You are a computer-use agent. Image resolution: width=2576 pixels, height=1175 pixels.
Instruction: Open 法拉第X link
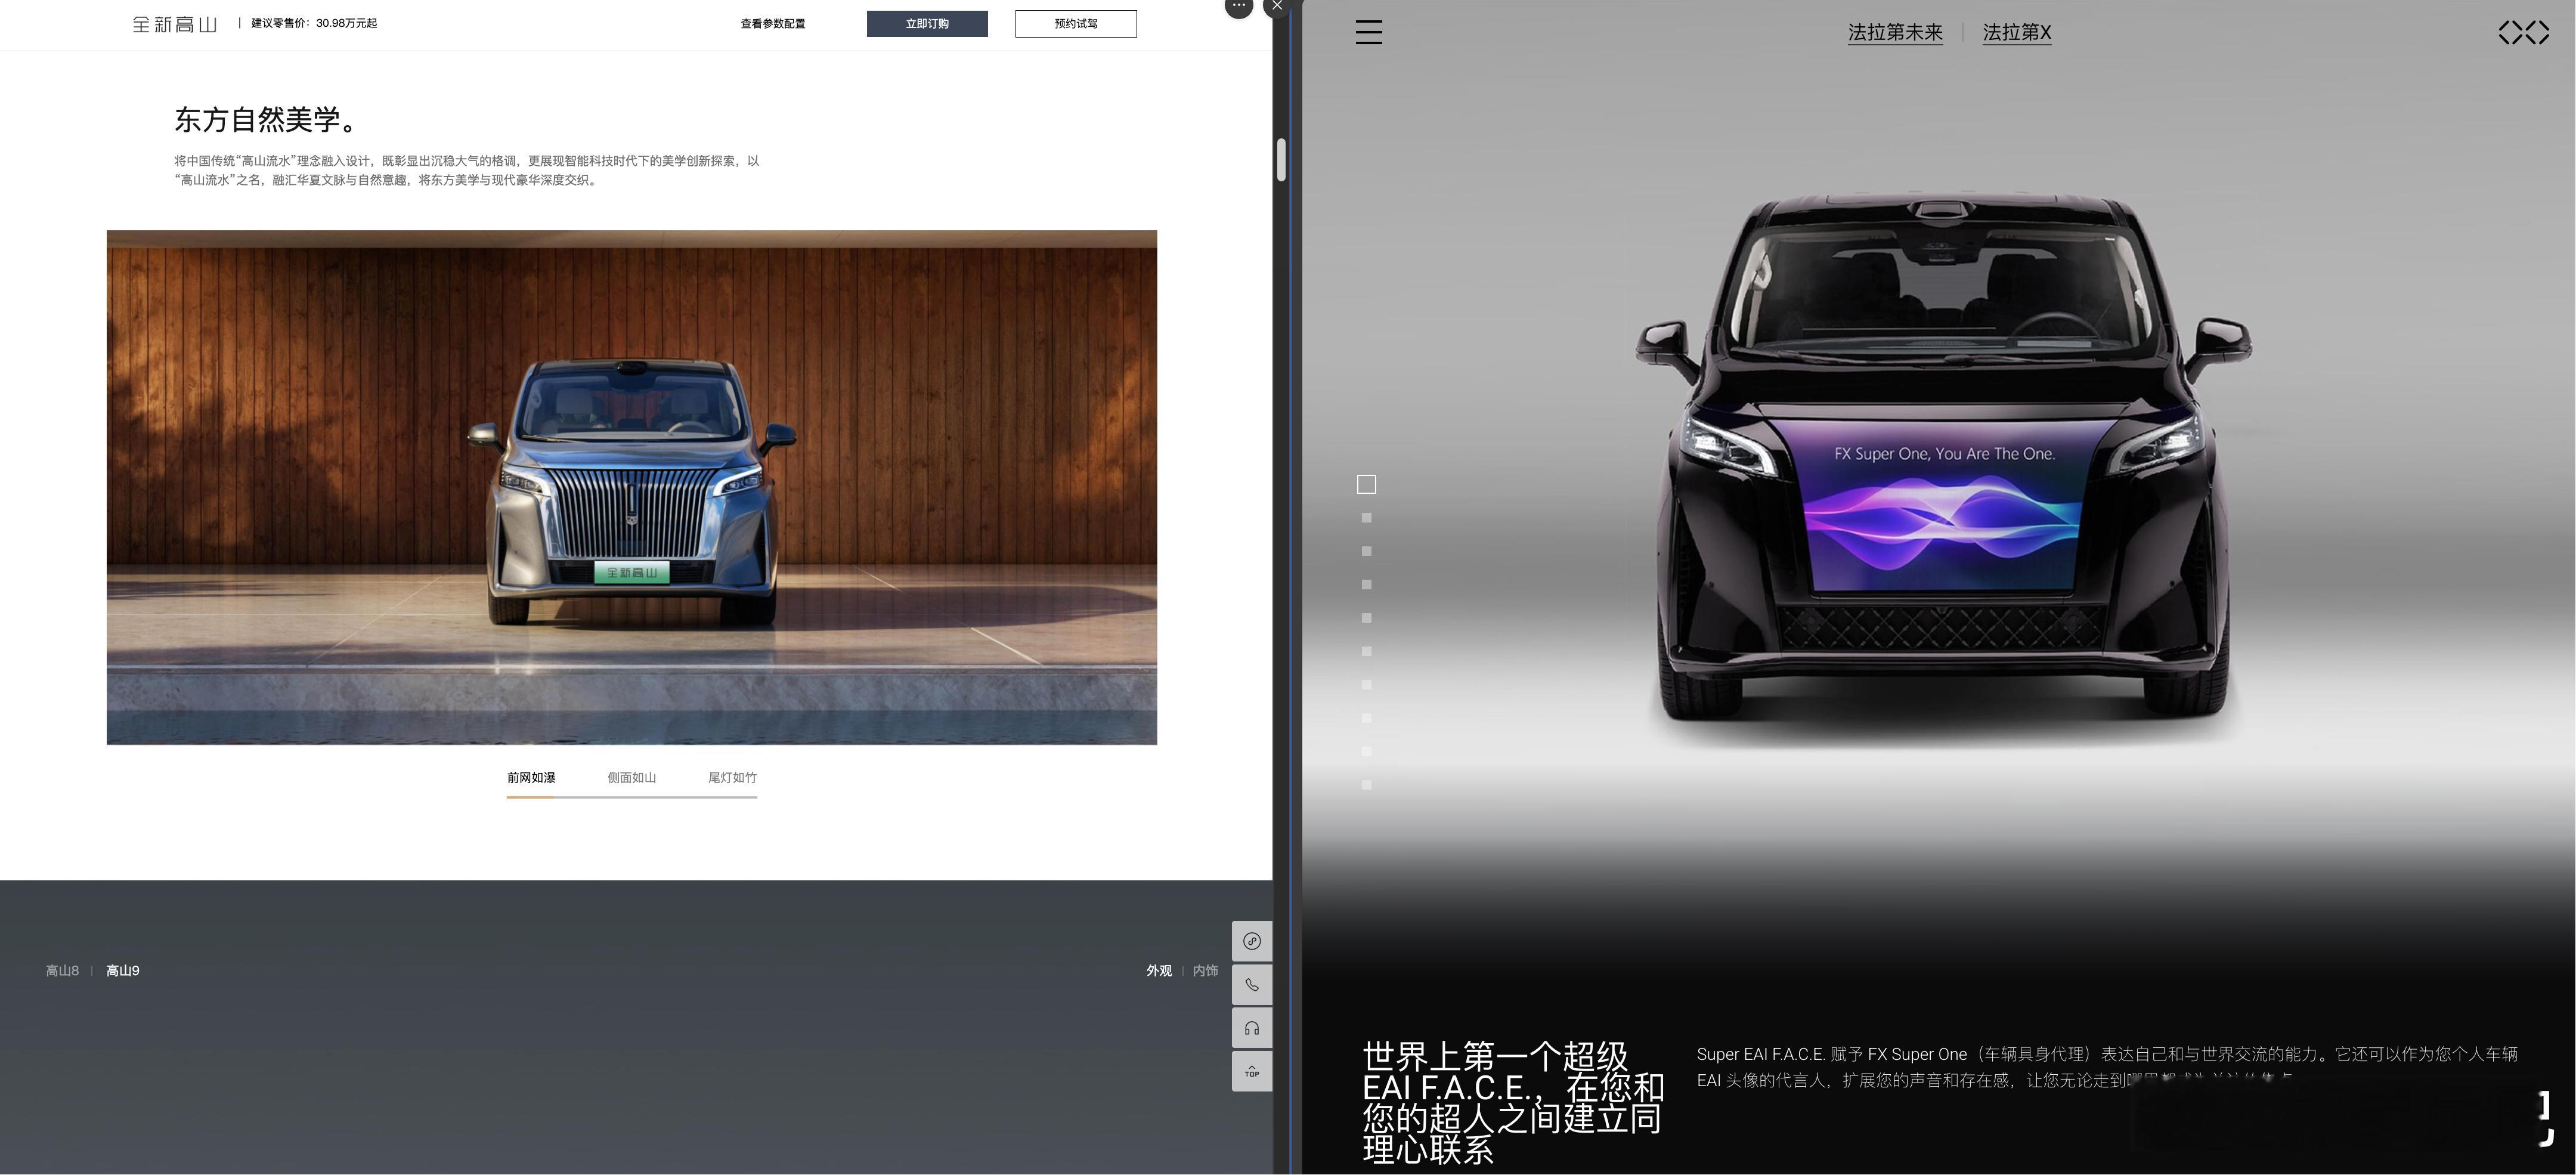point(2017,33)
